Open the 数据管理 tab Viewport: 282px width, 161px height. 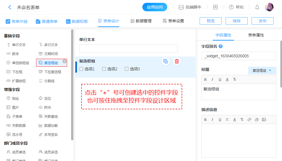(141, 21)
